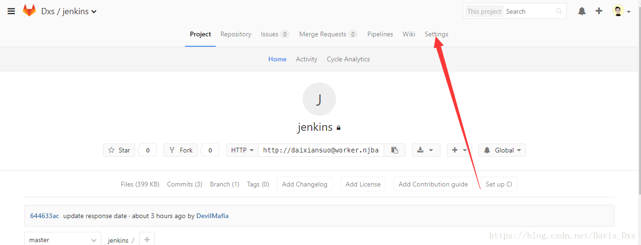
Task: Open Commits (3) link
Action: (x=184, y=184)
